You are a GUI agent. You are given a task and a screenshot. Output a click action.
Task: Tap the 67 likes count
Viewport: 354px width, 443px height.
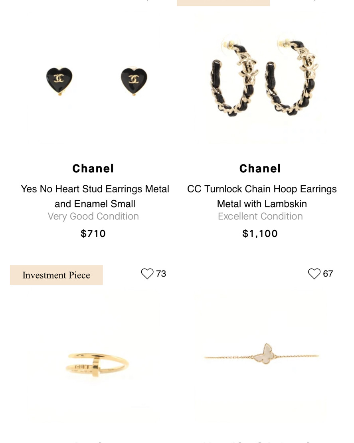[328, 274]
